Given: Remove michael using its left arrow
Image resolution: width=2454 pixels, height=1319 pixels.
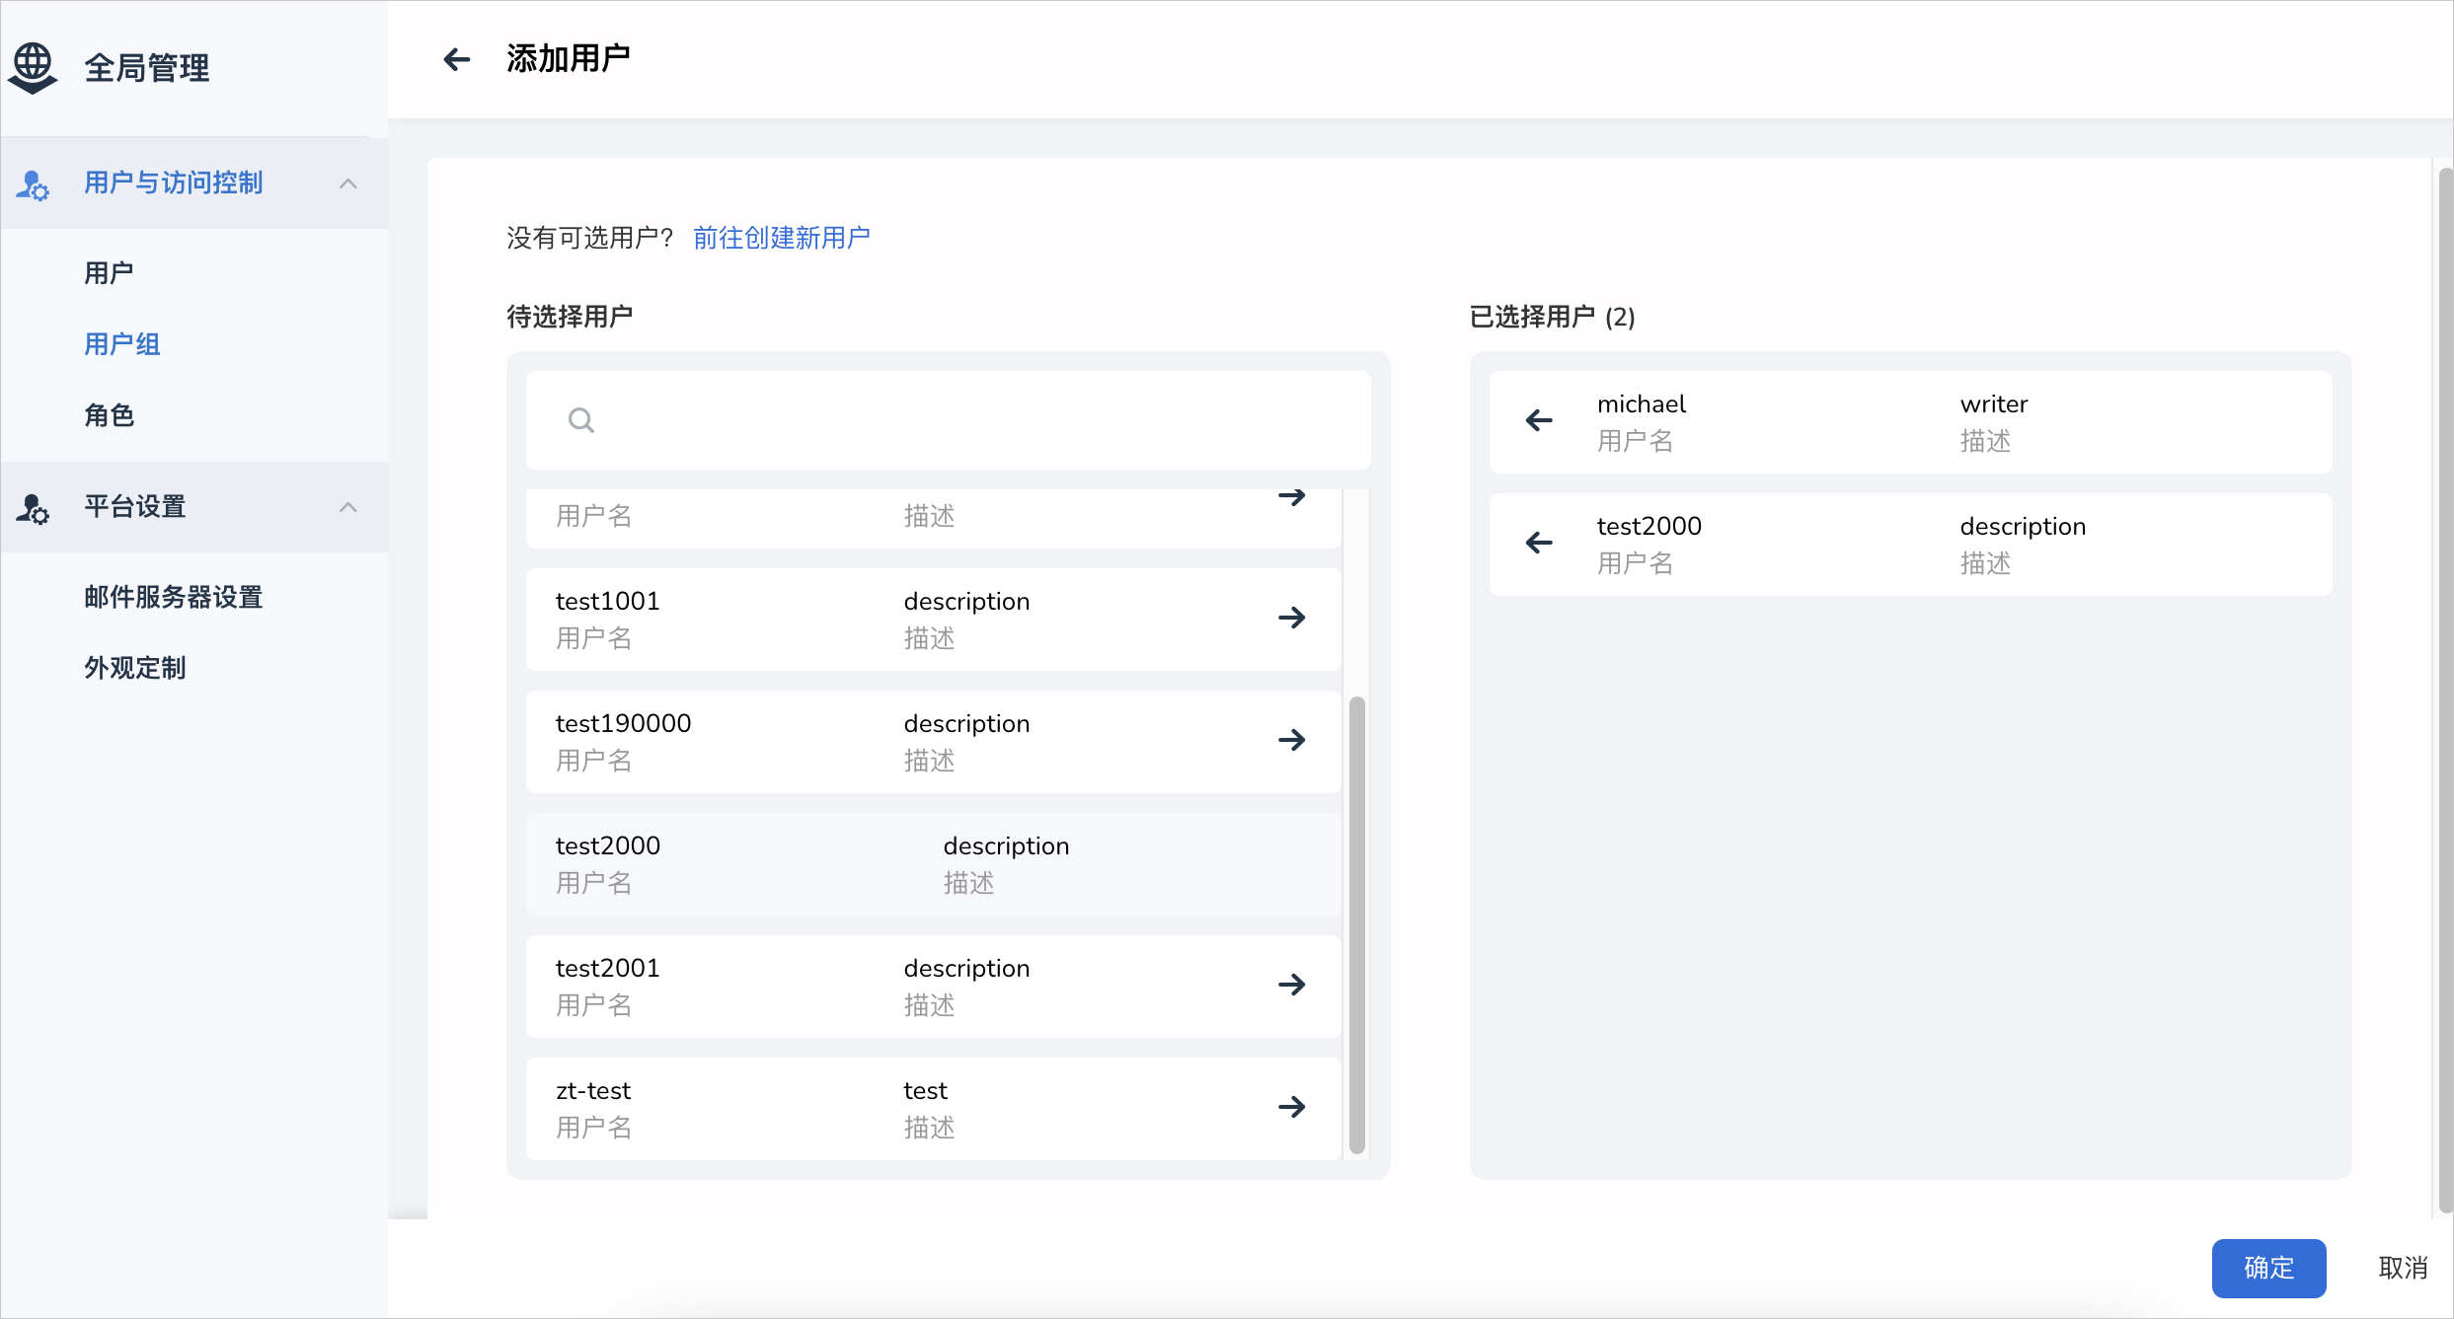Looking at the screenshot, I should pos(1539,420).
